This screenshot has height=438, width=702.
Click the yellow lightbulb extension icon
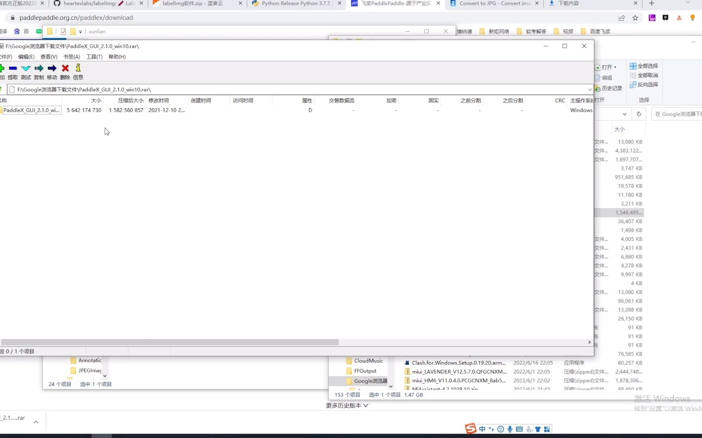tap(693, 17)
